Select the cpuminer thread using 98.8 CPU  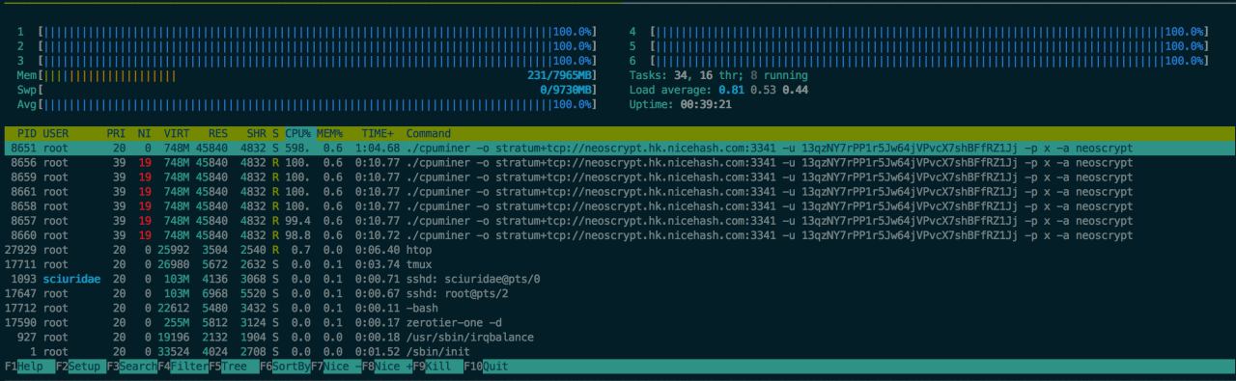click(618, 235)
